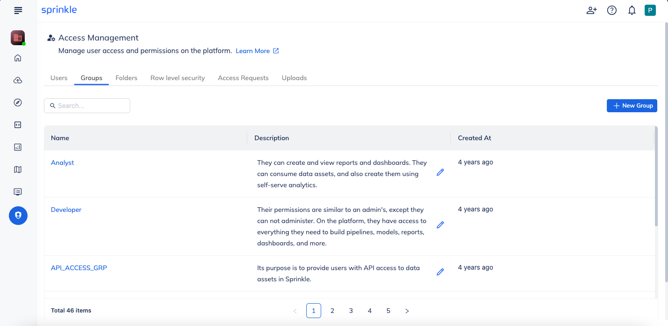Switch to the Uploads tab
The image size is (668, 326).
(294, 78)
